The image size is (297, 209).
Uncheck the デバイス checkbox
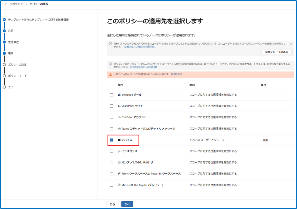pos(111,140)
